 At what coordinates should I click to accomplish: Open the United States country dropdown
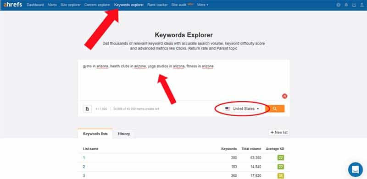click(242, 108)
